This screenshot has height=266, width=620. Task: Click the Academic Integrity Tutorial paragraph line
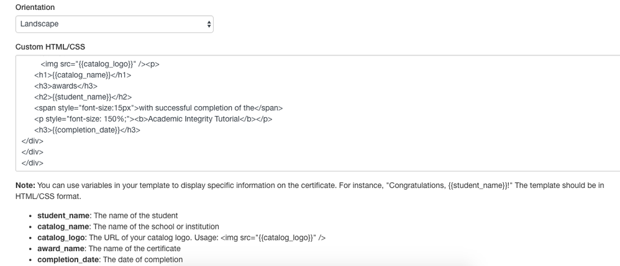point(153,119)
